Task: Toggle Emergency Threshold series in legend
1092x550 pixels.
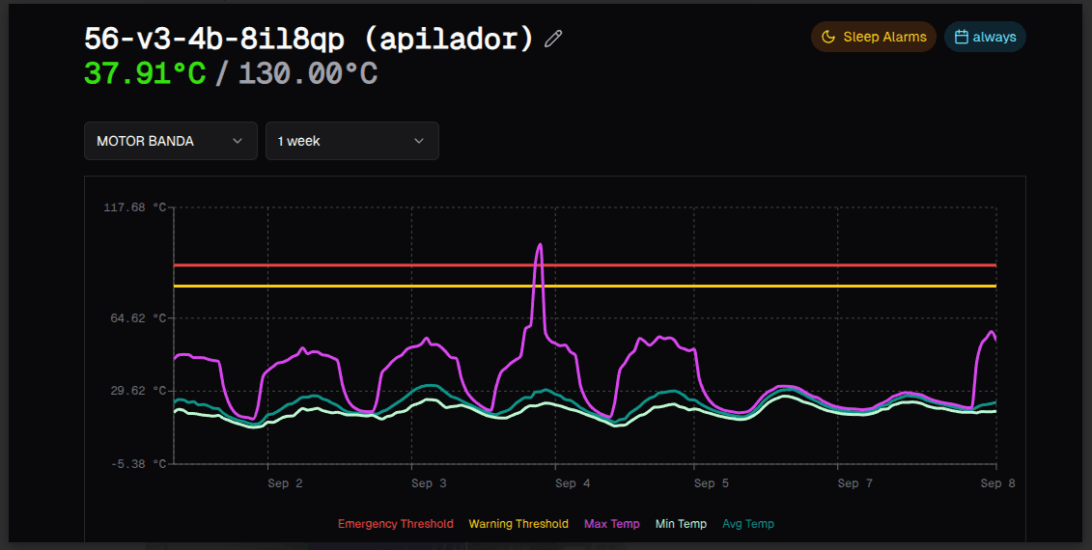Action: click(x=395, y=524)
